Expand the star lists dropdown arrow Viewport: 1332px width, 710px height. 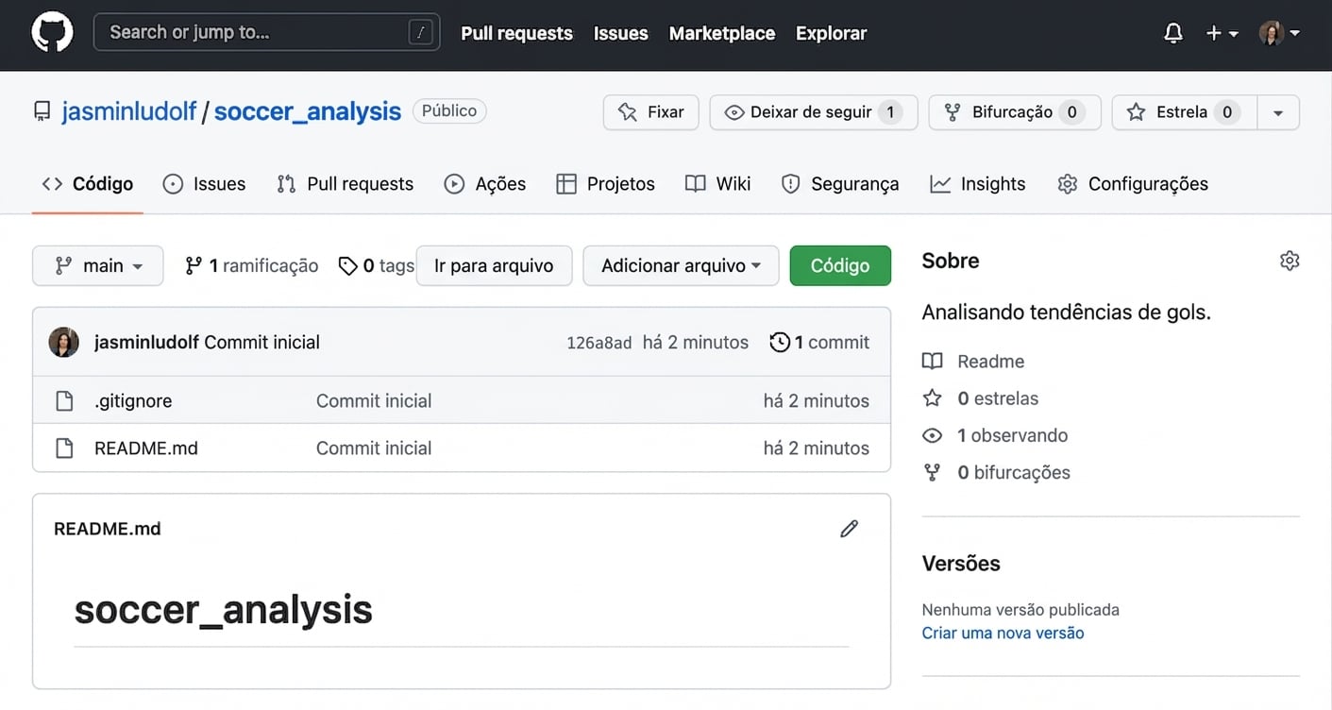coord(1278,112)
